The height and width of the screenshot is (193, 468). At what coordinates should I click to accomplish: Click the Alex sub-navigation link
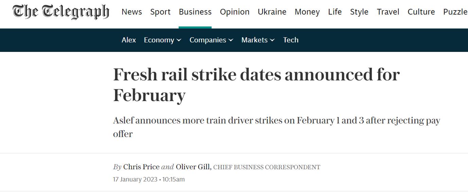(x=129, y=40)
